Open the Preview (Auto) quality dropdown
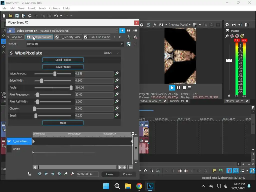Viewport: 256px width, 192px height. click(x=179, y=25)
